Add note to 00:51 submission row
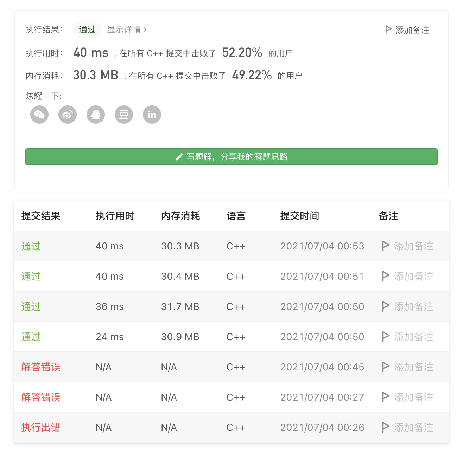 click(413, 276)
